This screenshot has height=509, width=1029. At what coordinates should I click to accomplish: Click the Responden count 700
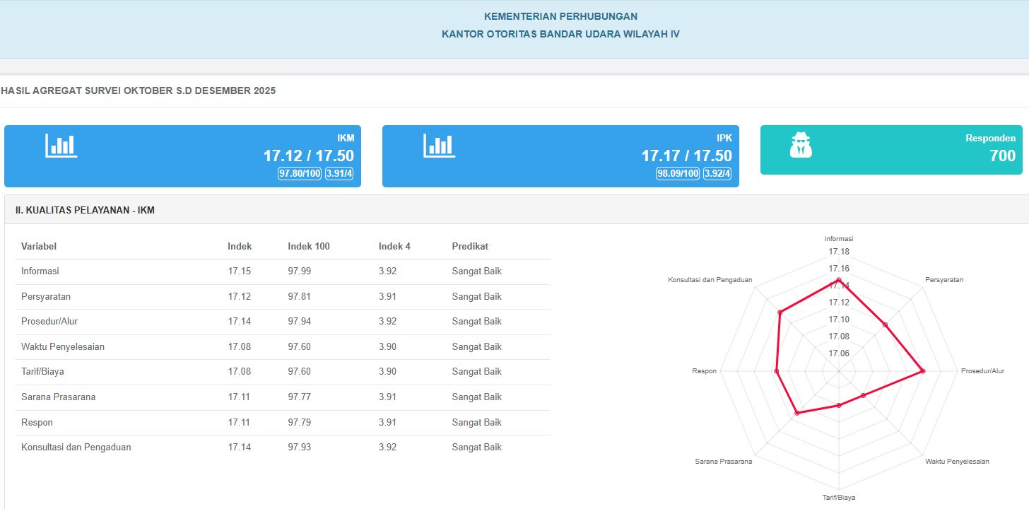[x=1002, y=156]
